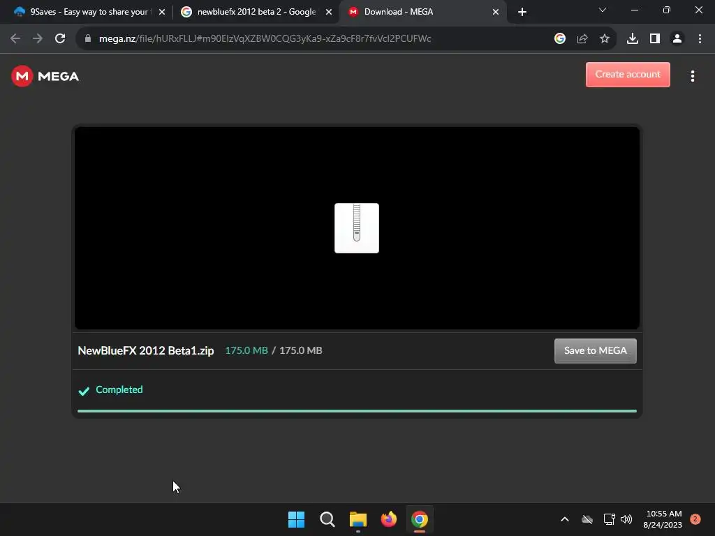Click OneDrive cloud tray icon

point(587,519)
